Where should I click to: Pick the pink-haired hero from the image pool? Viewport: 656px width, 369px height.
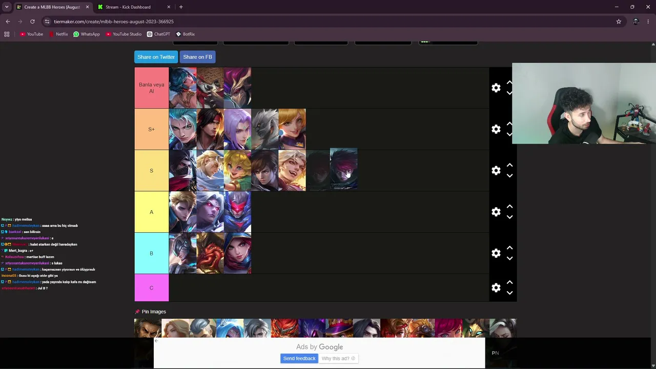point(448,328)
